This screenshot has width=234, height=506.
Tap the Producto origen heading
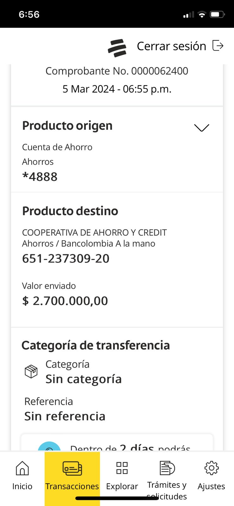(x=67, y=126)
